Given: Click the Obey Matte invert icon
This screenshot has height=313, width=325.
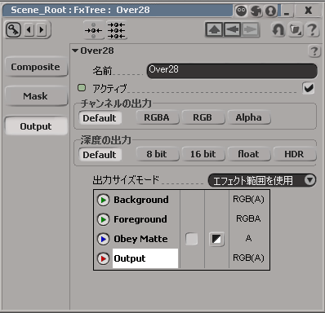Looking at the screenshot, I should [x=216, y=239].
